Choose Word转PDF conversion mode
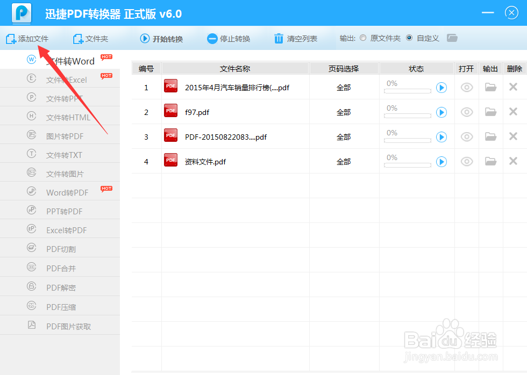The width and height of the screenshot is (527, 375). (60, 191)
